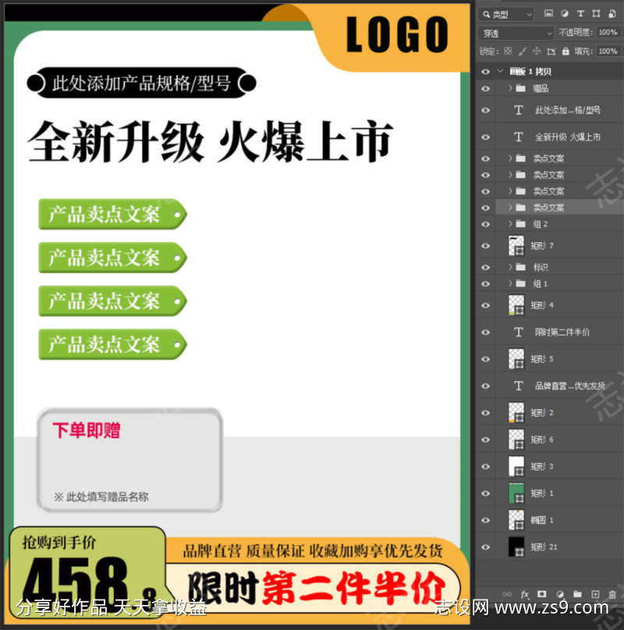The image size is (624, 630).
Task: Select the pixel layers filter icon
Action: click(548, 13)
